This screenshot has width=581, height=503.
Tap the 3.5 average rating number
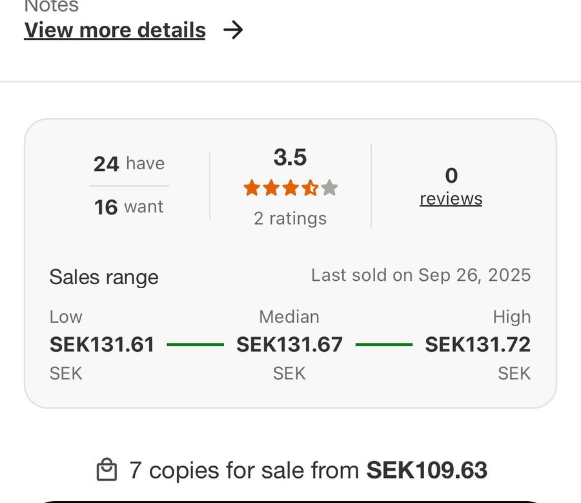click(x=290, y=158)
